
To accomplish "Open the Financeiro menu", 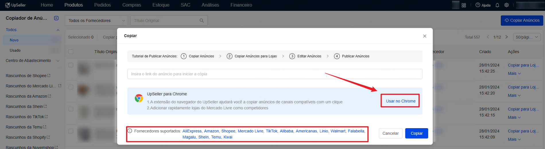I will coord(241,5).
